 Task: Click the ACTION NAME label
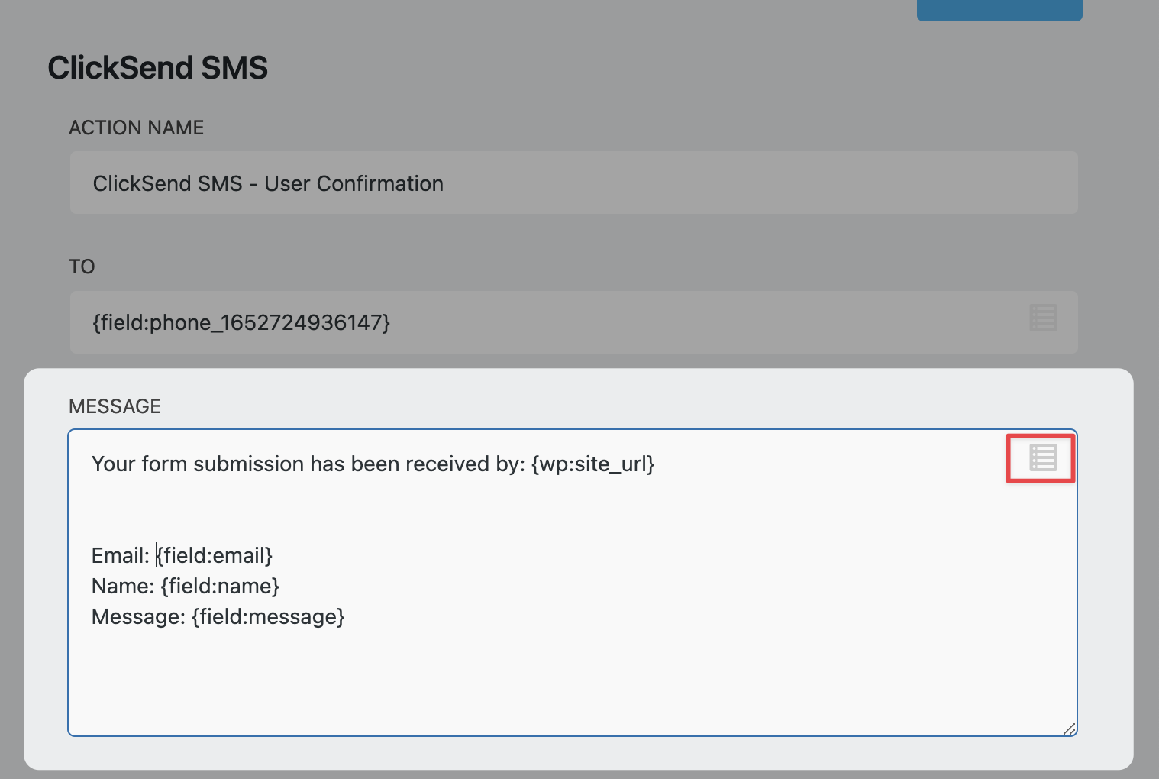pos(137,128)
